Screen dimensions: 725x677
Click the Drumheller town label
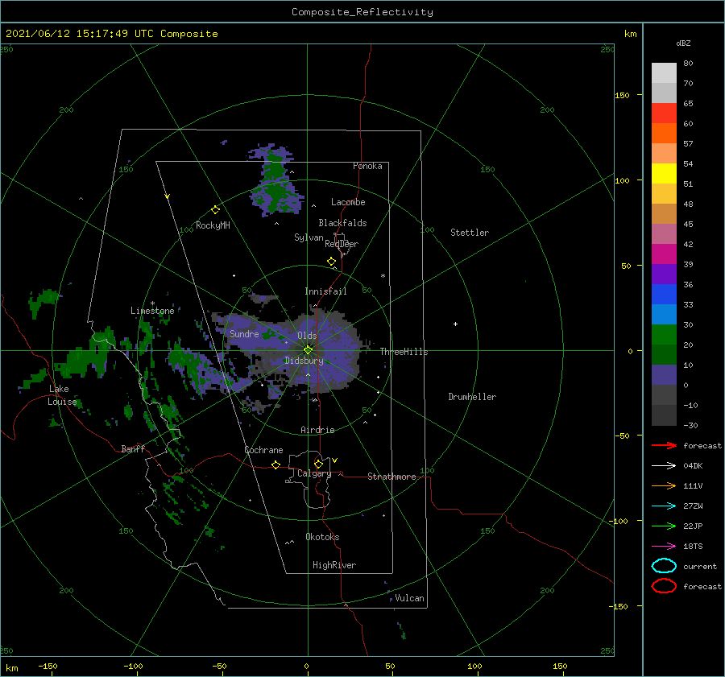472,397
